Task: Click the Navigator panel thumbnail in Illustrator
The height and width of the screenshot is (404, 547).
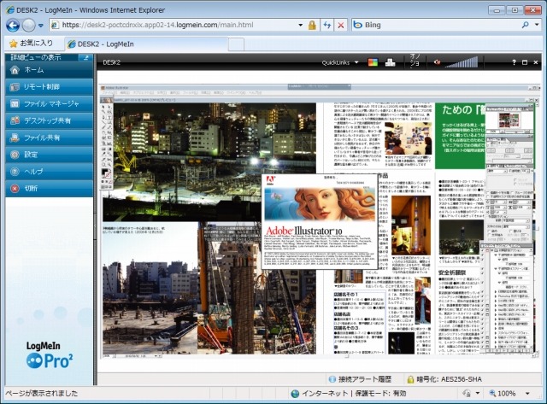Action: [509, 120]
